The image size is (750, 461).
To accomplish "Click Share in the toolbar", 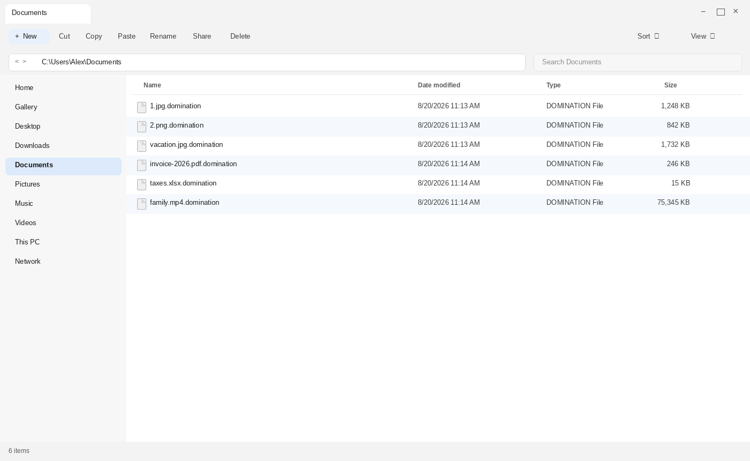I will coord(202,36).
